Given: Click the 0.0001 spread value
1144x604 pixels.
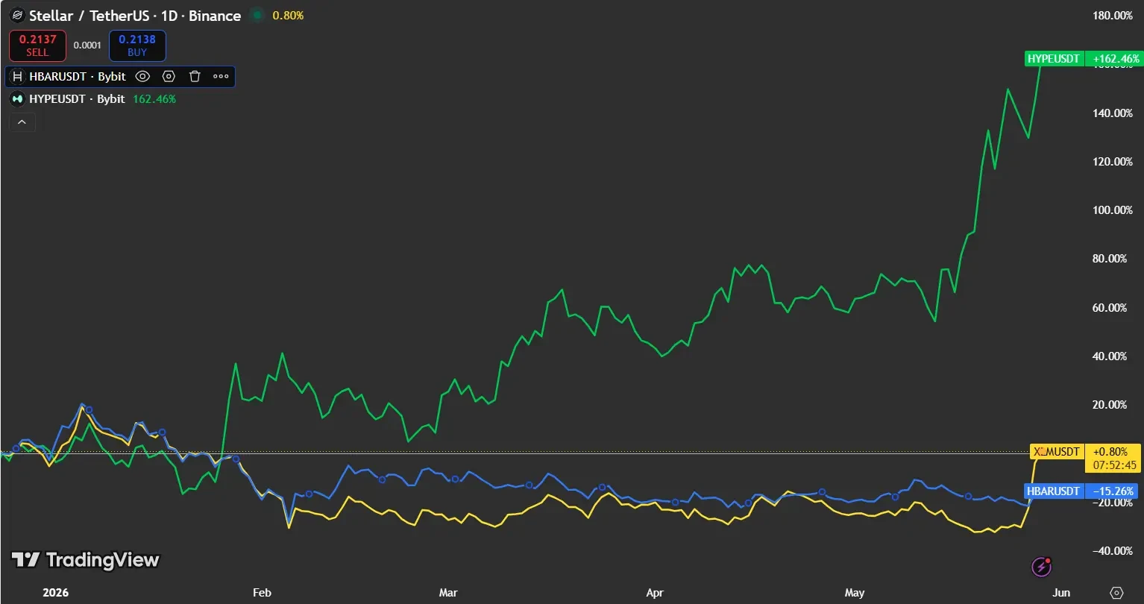Looking at the screenshot, I should (87, 45).
